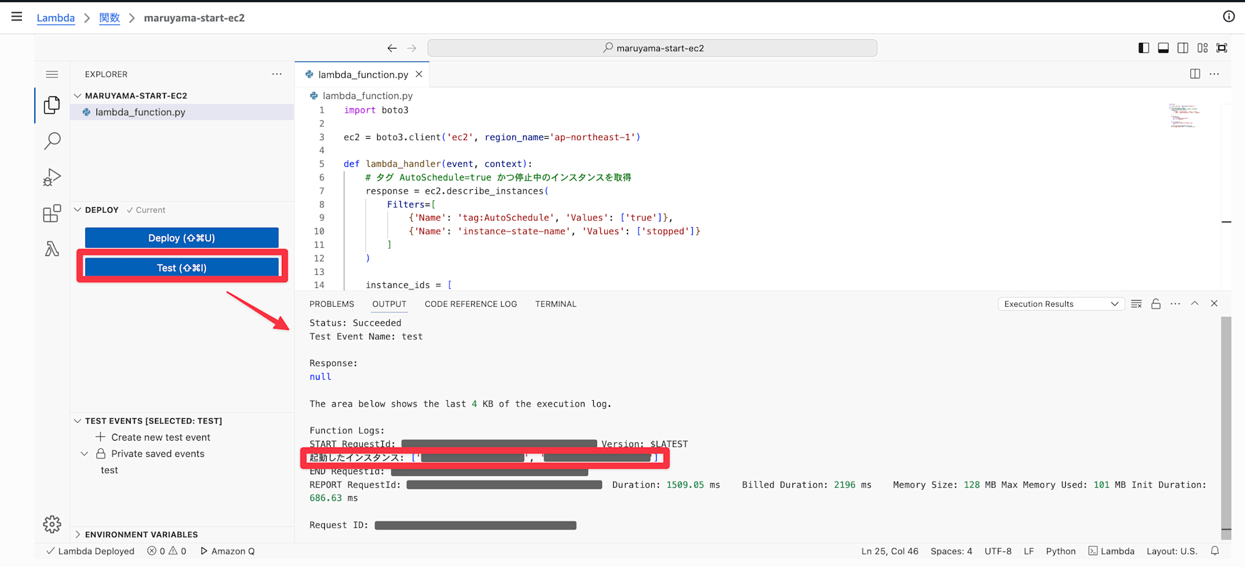Open the Run and Debug view
1245x567 pixels.
52,177
